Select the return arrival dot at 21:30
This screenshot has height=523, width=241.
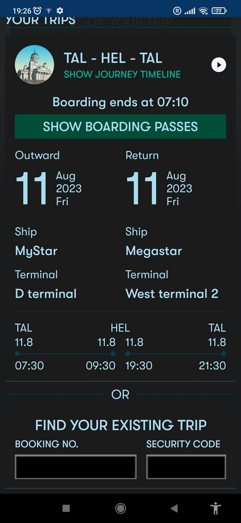tap(224, 354)
